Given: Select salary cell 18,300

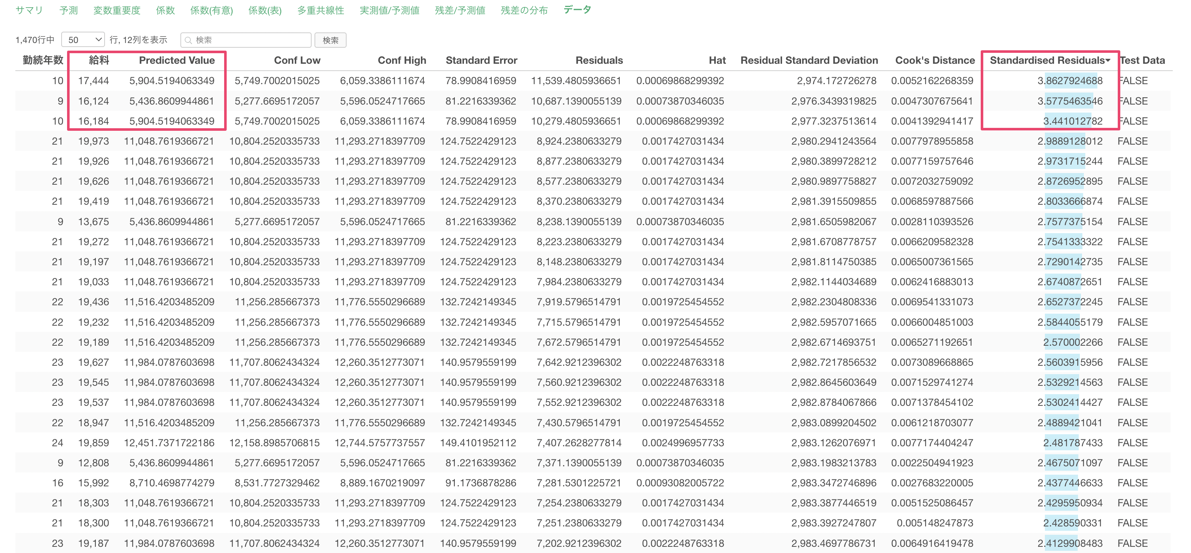Looking at the screenshot, I should [x=93, y=523].
